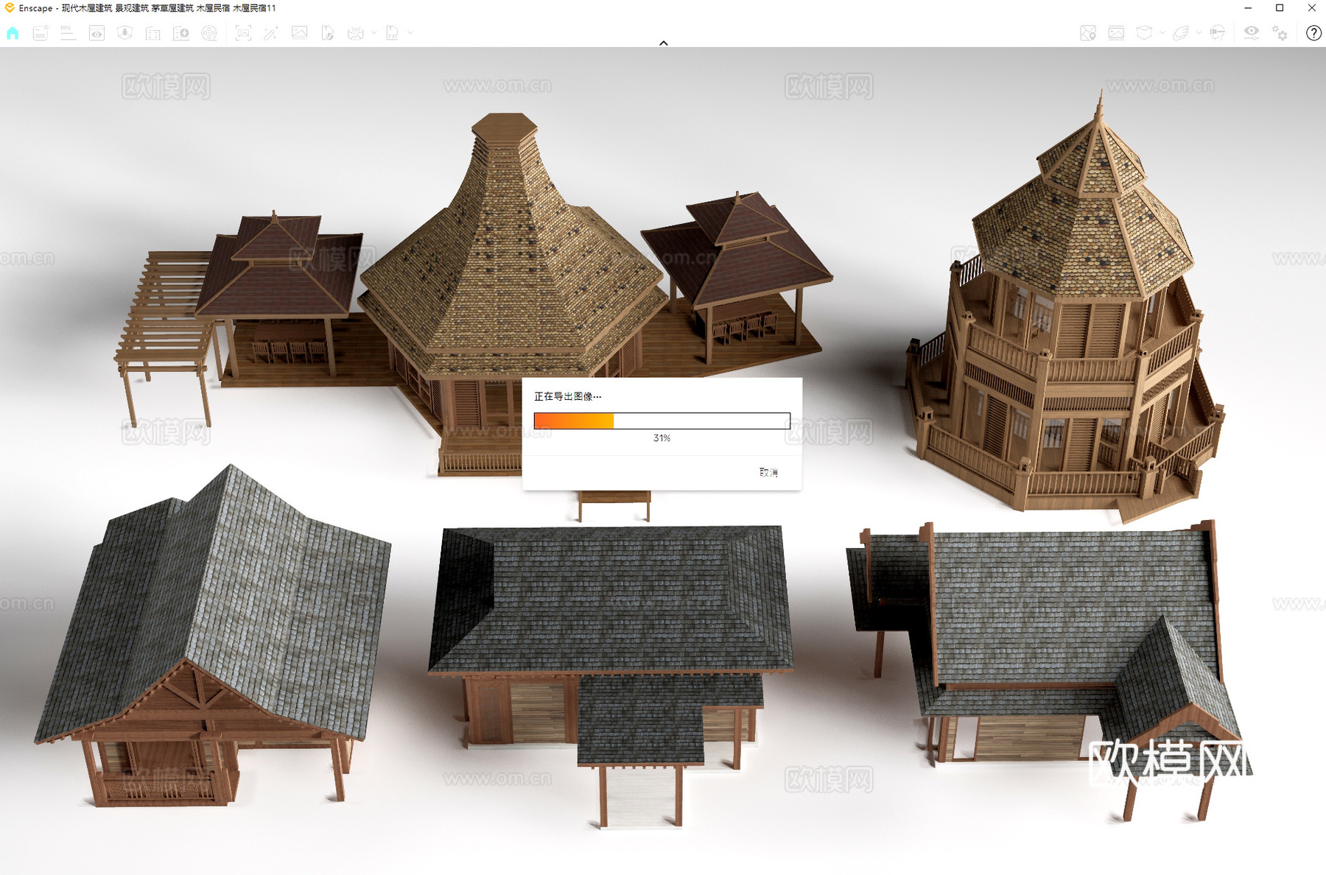This screenshot has width=1326, height=875.
Task: Open the material editor shield-drop icon
Action: (124, 33)
